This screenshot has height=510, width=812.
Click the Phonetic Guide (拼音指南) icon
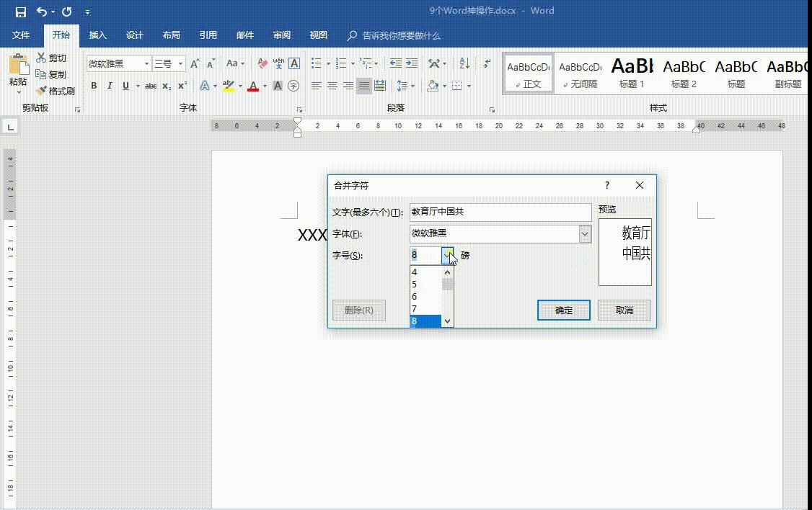277,63
